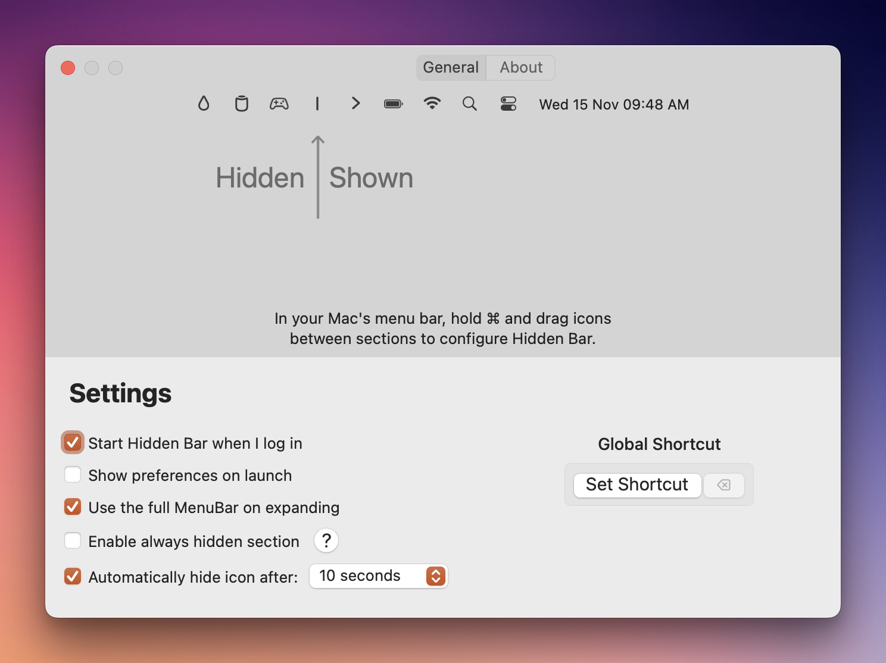Viewport: 886px width, 663px height.
Task: Click the Wi-Fi icon in preview
Action: pyautogui.click(x=432, y=104)
